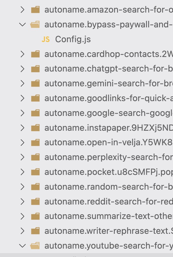The height and width of the screenshot is (257, 173).
Task: Expand the autoname.goodlinks-for-quick folder
Action: (x=22, y=98)
